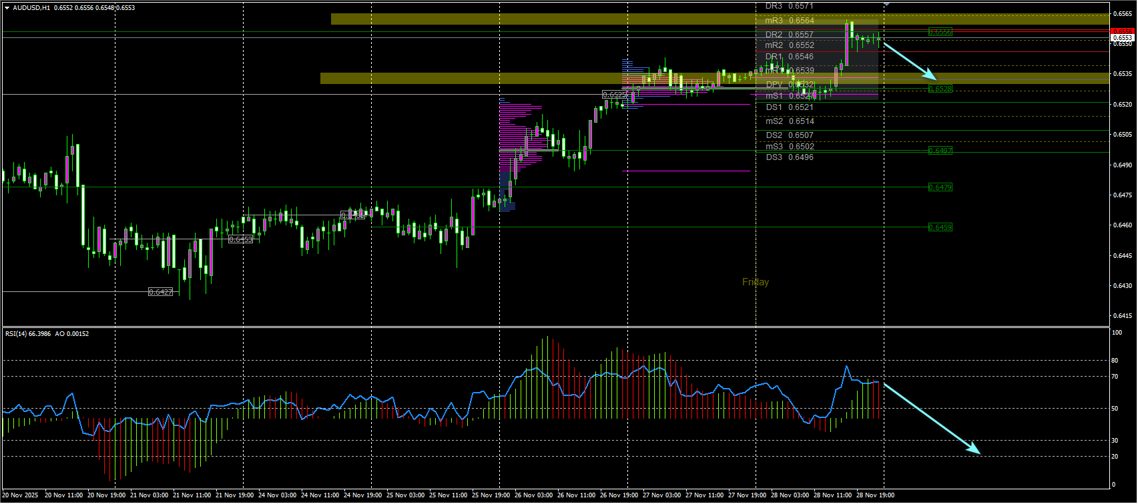Click the mR2 pivot level label
The image size is (1138, 504).
coord(790,45)
